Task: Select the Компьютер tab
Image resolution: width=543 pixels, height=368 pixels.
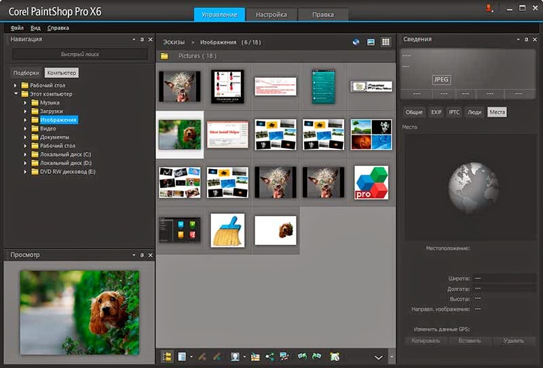Action: 62,73
